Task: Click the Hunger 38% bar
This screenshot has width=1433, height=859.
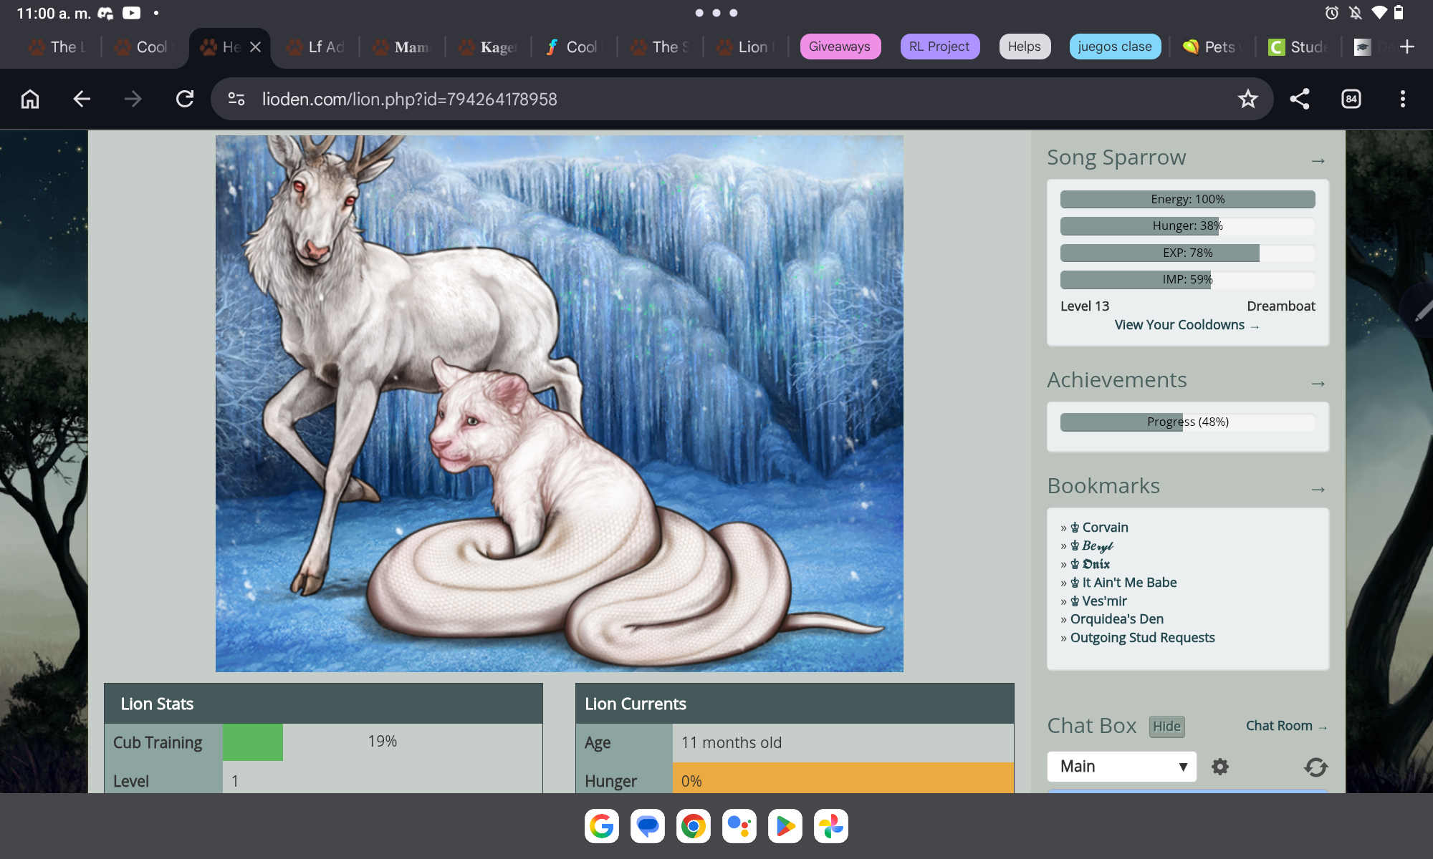Action: coord(1188,226)
